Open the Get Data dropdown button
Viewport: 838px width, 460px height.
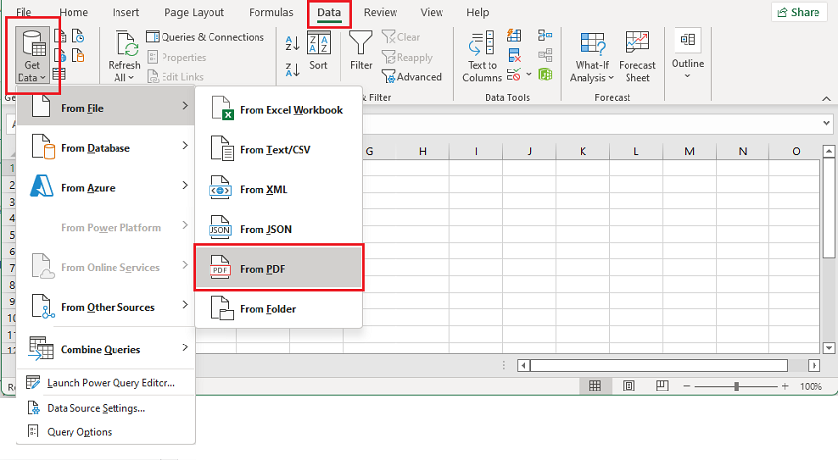click(x=32, y=57)
